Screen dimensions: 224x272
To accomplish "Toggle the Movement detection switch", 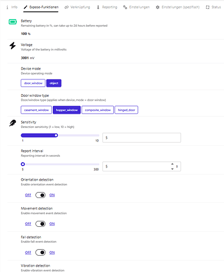I will point(40,224).
